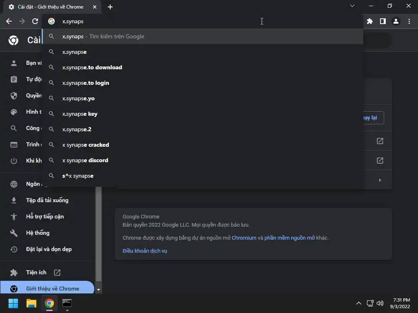The image size is (418, 313).
Task: Click the person icon for Bạn và Google
Action: tap(14, 63)
